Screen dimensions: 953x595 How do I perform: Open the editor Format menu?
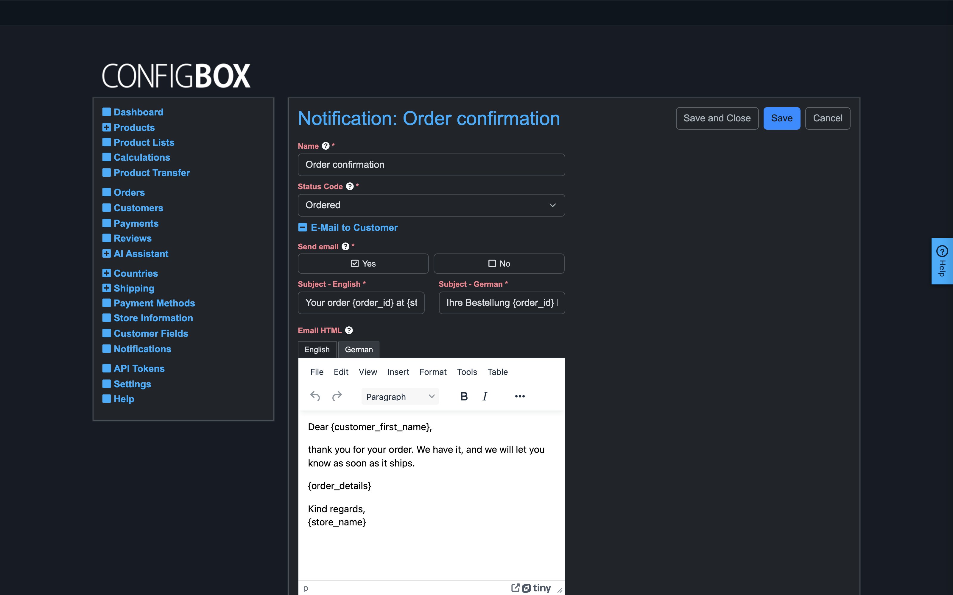click(433, 372)
